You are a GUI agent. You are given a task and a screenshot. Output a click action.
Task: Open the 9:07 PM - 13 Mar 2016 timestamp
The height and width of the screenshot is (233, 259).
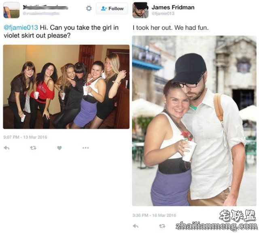click(x=25, y=137)
